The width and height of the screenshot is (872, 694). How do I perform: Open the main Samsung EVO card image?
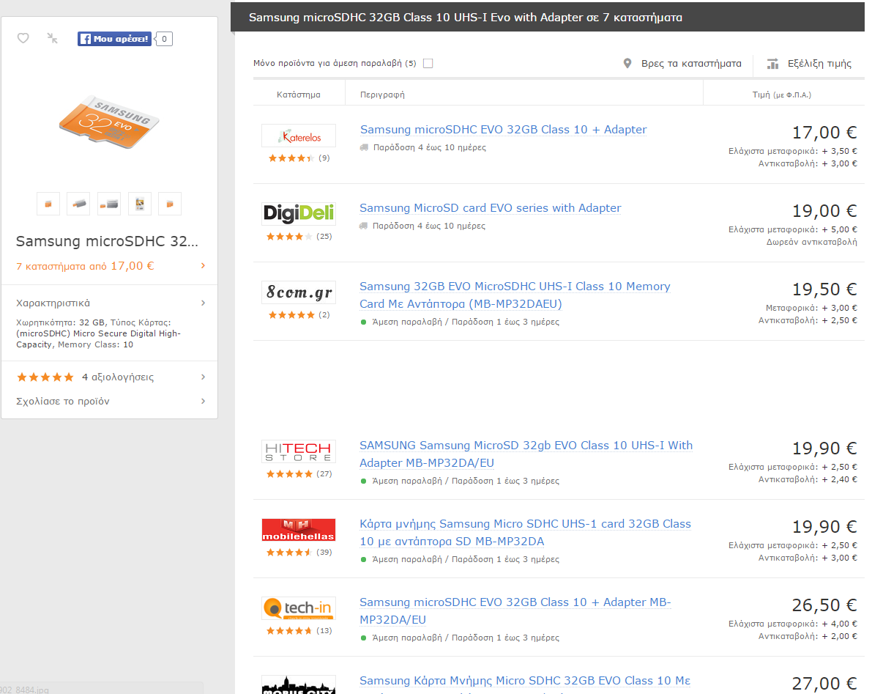click(x=109, y=122)
